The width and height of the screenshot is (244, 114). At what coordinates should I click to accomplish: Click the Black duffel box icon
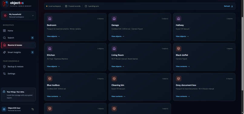click(x=179, y=49)
